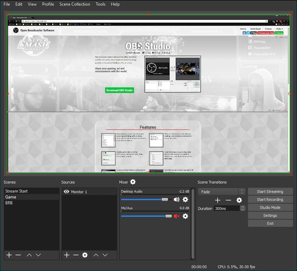Move scene down in Scenes list
The height and width of the screenshot is (271, 297).
[38, 255]
